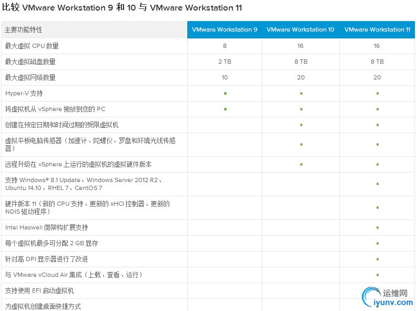The height and width of the screenshot is (311, 416).
Task: Click the 最大虚拟 CPU 数量 row label
Action: pos(32,46)
